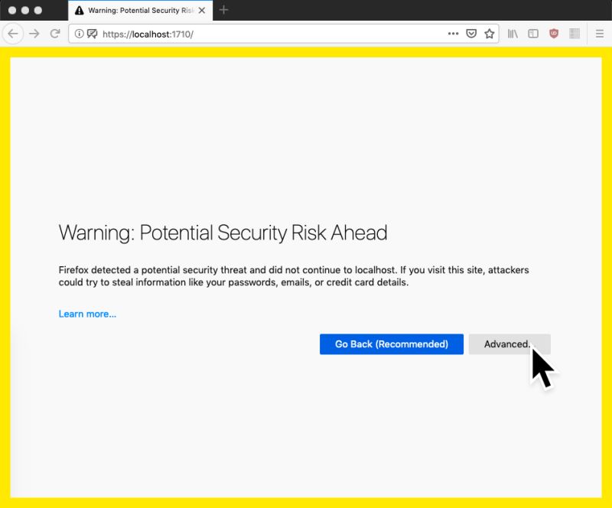Select the Warning: Potential Security Risk tab
Image resolution: width=612 pixels, height=508 pixels.
point(141,11)
